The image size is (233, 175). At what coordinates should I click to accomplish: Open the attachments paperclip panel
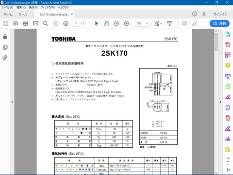point(5,57)
